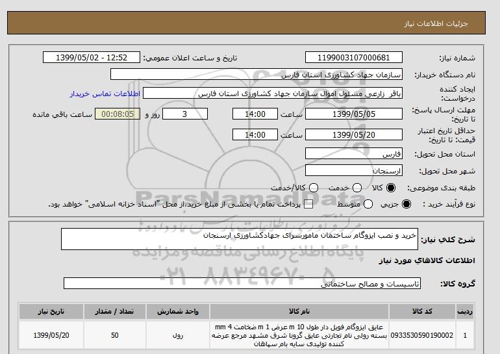Click the remaining time counter 00:08:05
The width and height of the screenshot is (500, 354).
click(118, 114)
